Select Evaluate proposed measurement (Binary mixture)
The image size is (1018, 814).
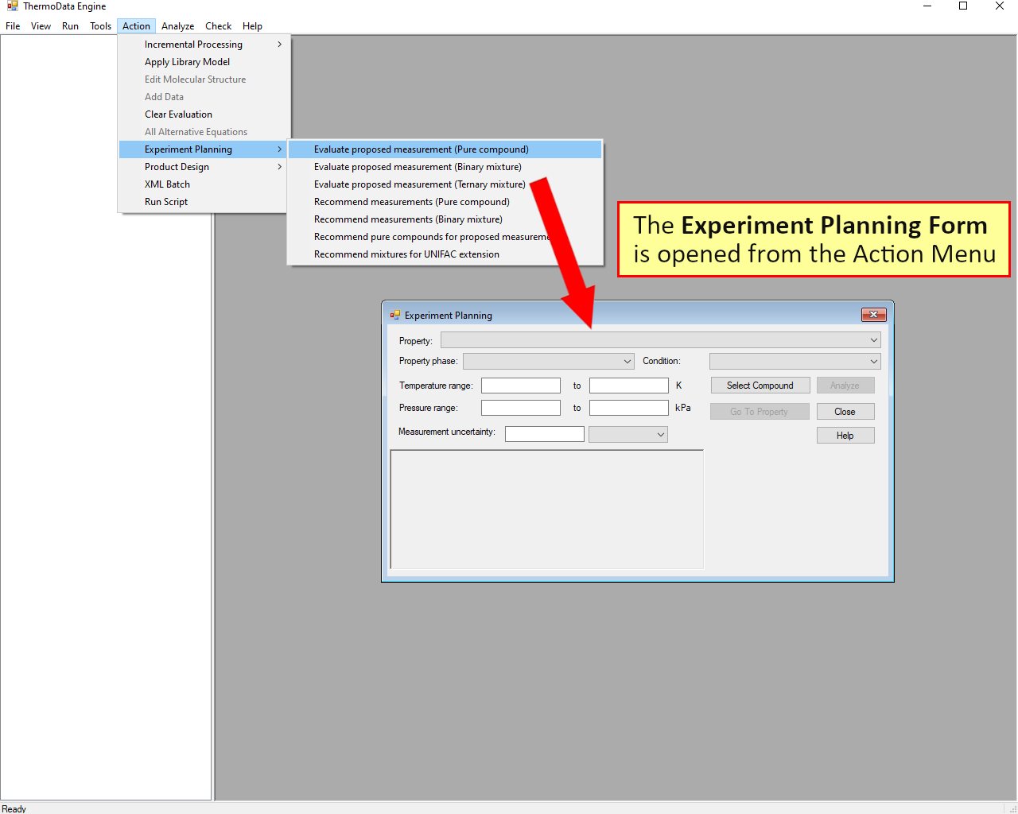pos(418,167)
